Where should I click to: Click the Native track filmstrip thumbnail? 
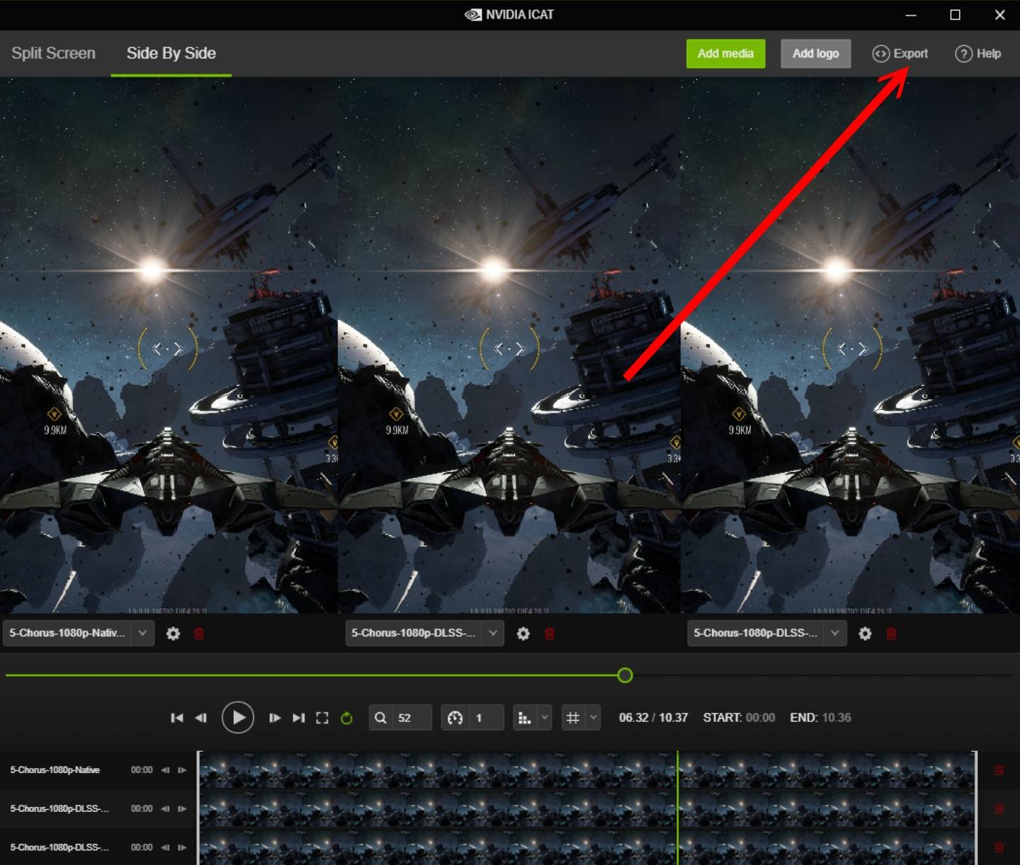pyautogui.click(x=586, y=770)
